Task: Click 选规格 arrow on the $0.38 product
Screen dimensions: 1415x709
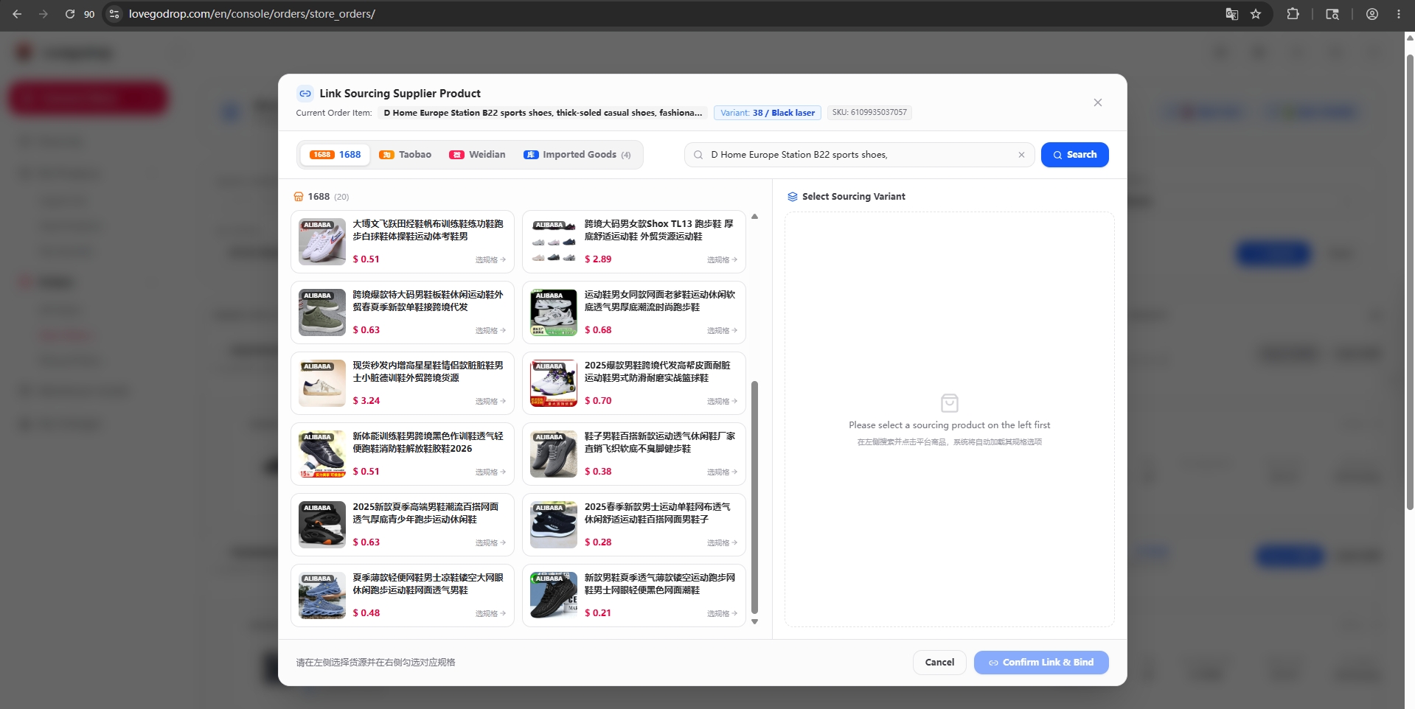Action: [x=722, y=472]
